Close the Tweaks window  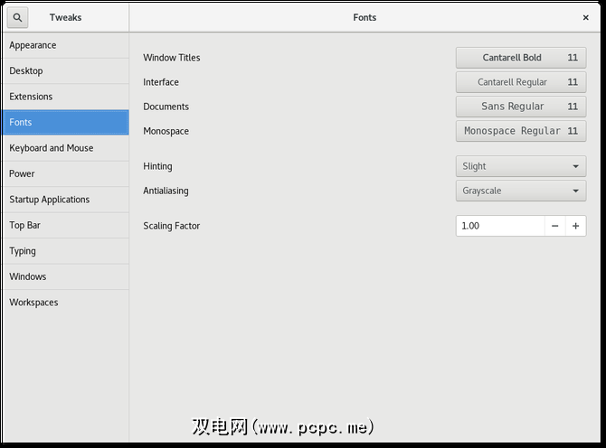pyautogui.click(x=585, y=17)
